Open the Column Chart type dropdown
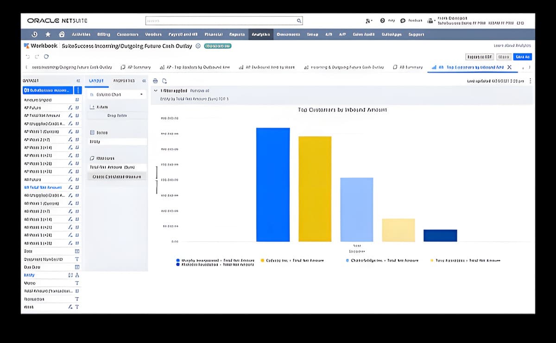Image resolution: width=556 pixels, height=343 pixels. click(x=116, y=94)
